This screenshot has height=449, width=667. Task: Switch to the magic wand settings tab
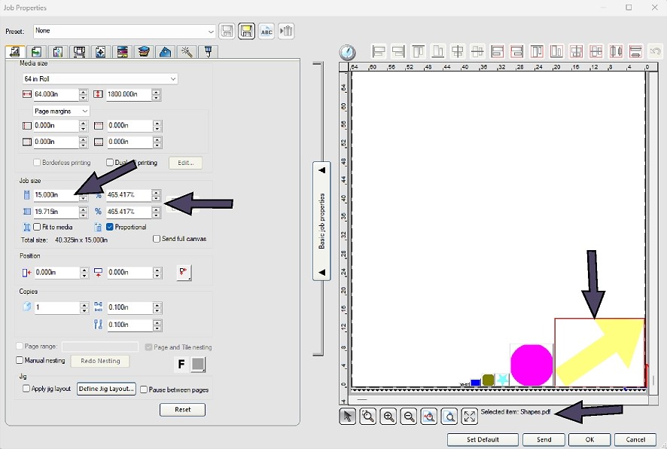pyautogui.click(x=187, y=52)
